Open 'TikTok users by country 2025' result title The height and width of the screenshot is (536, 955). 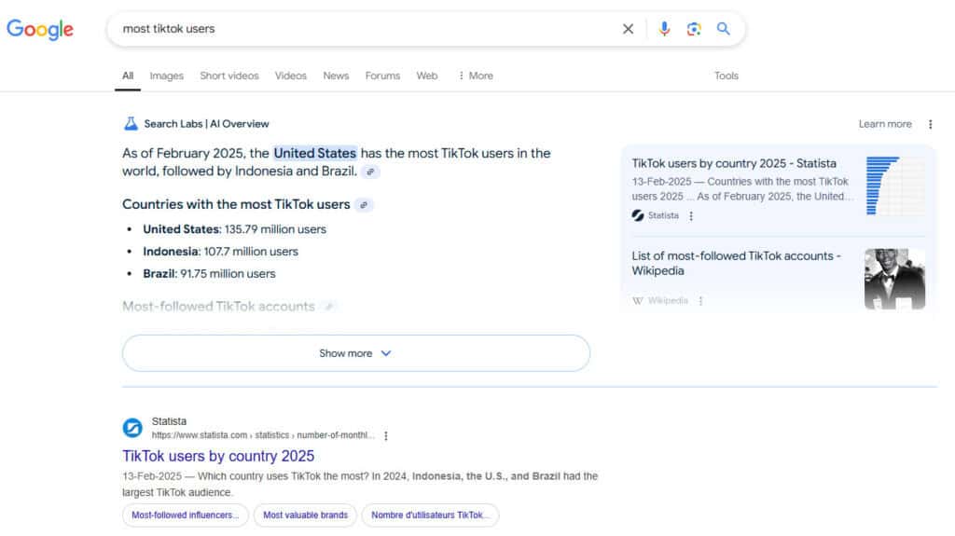(218, 456)
